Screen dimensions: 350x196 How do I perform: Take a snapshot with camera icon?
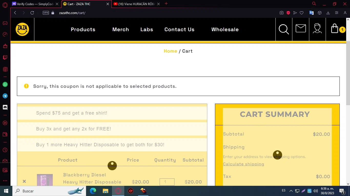pos(282,13)
